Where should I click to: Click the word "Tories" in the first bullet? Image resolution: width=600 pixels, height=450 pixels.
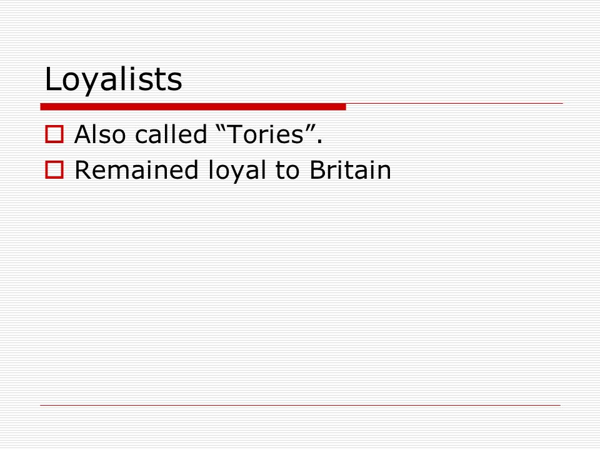[266, 134]
